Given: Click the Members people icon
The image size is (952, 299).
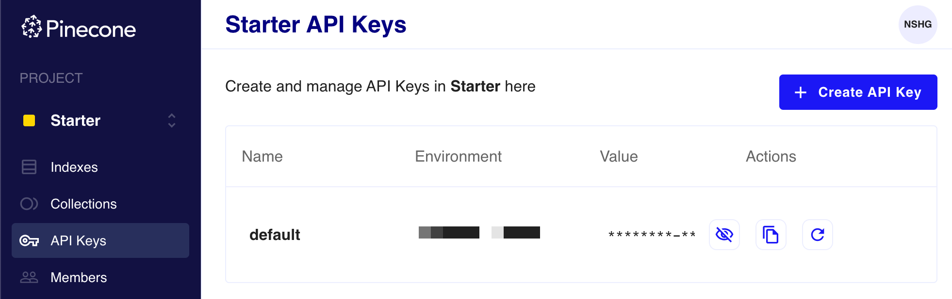Looking at the screenshot, I should click(29, 277).
